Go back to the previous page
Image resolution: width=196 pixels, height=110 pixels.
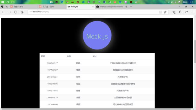3,12
